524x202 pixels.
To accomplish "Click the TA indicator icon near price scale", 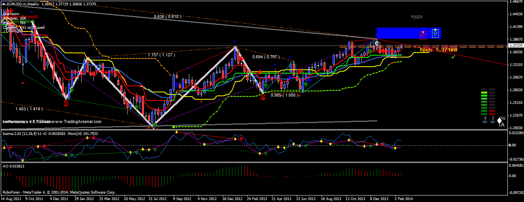I will pyautogui.click(x=501, y=122).
